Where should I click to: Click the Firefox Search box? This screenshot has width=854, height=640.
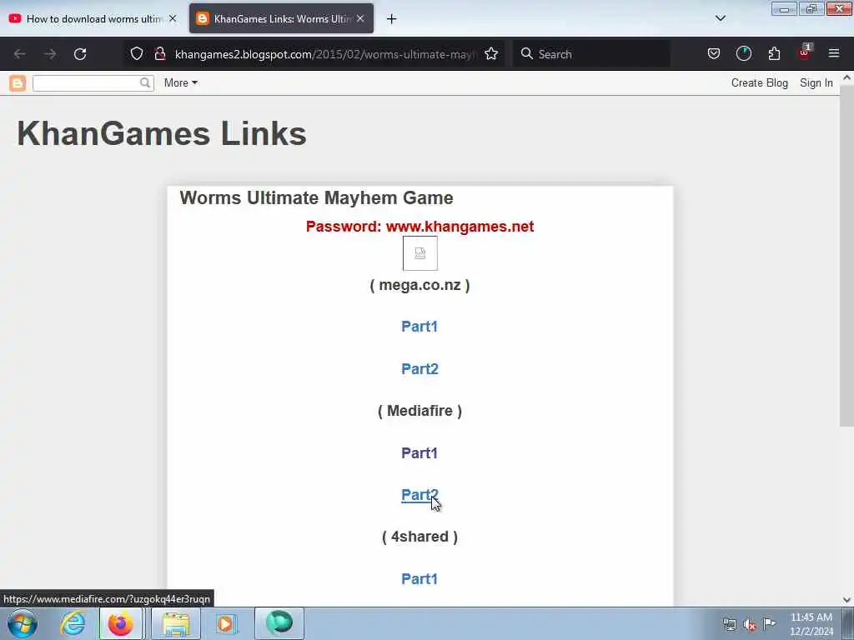pos(591,54)
